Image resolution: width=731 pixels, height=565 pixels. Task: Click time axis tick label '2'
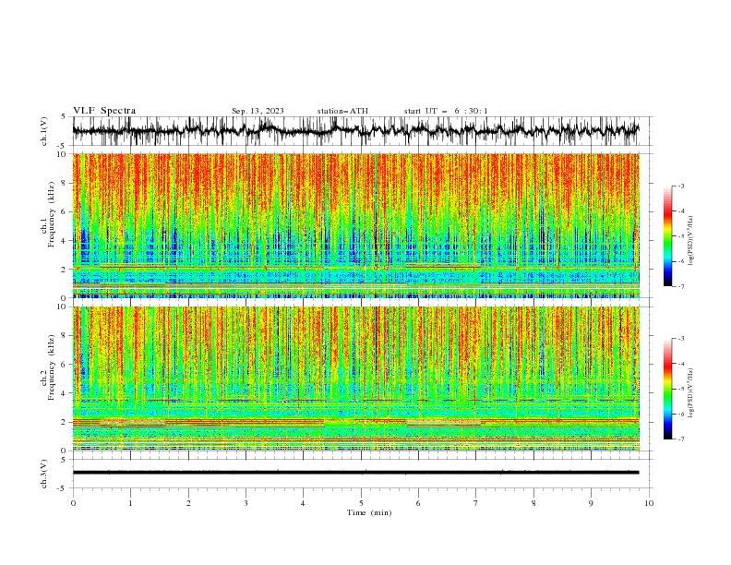[x=188, y=503]
